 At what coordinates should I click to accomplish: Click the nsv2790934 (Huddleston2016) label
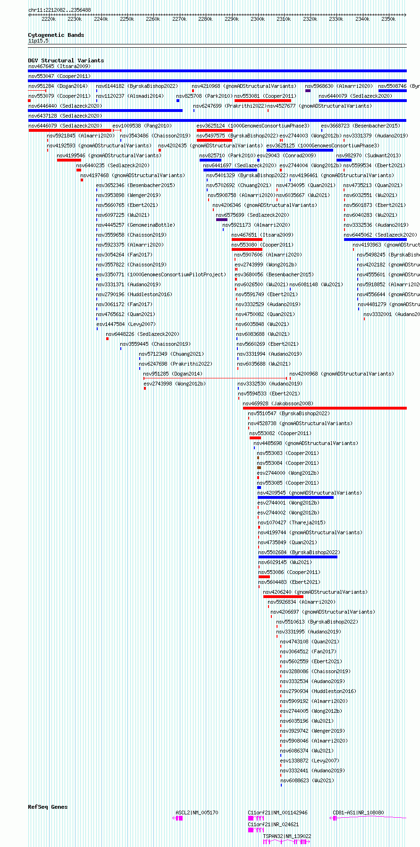point(318,691)
